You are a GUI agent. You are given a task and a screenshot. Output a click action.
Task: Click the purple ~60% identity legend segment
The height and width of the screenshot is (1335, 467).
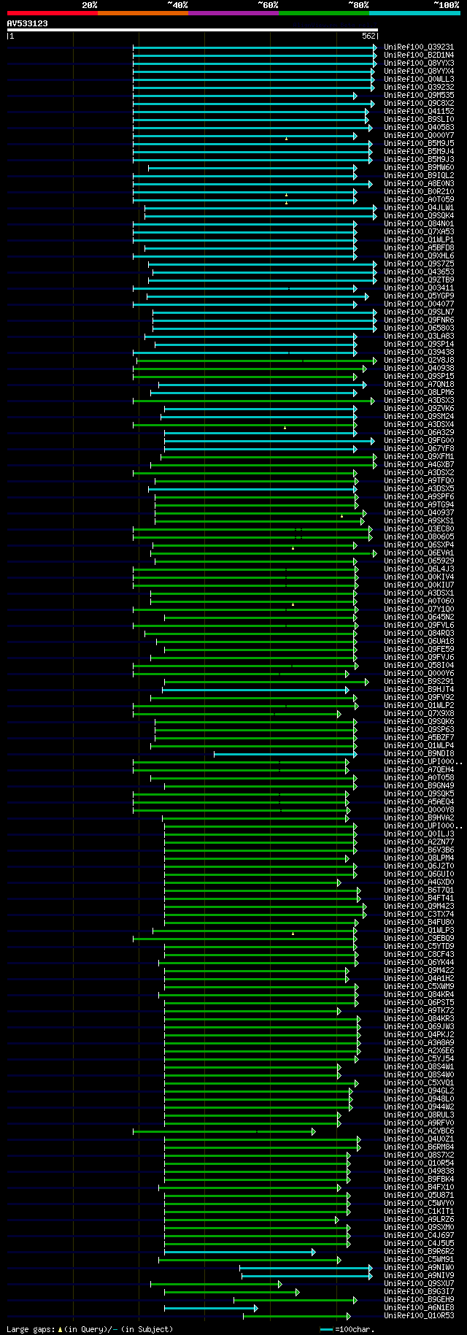(233, 12)
